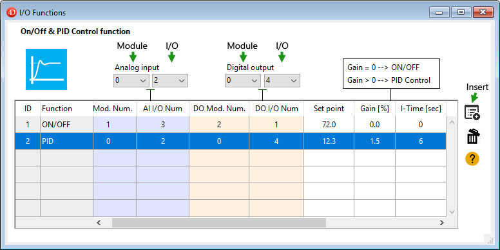This screenshot has width=500, height=250.
Task: Click the horizontal scrollbar thumb
Action: (219, 222)
